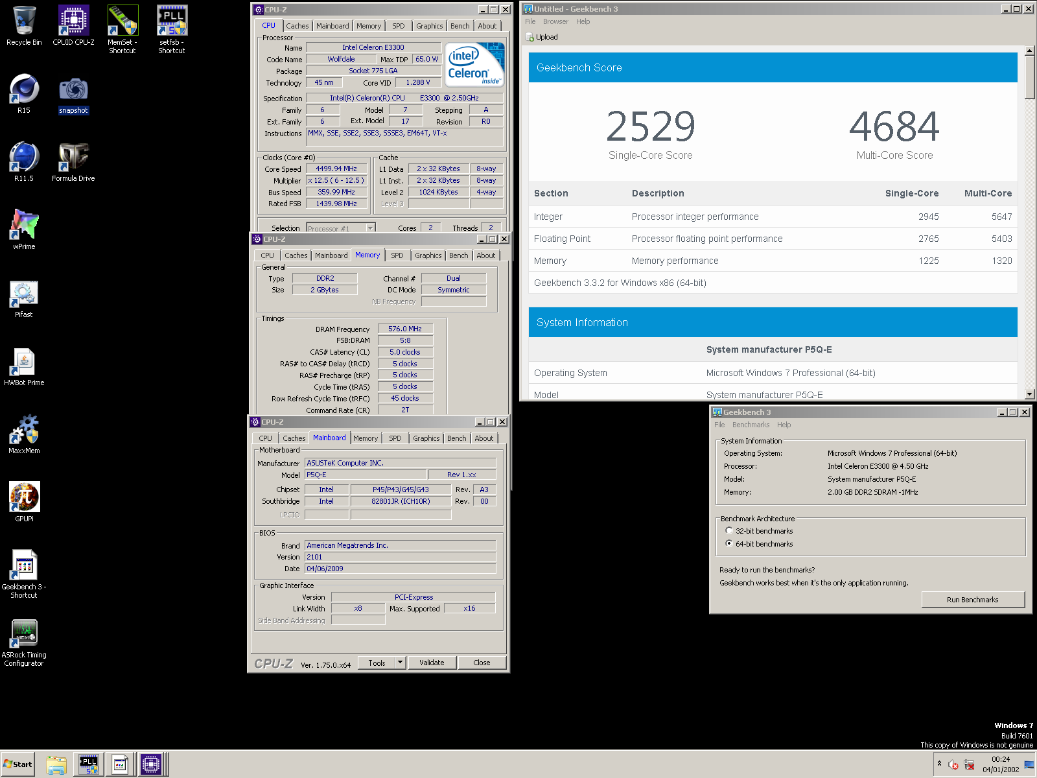
Task: Open Graphics tab in Mainboard CPU-Z window
Action: [426, 438]
